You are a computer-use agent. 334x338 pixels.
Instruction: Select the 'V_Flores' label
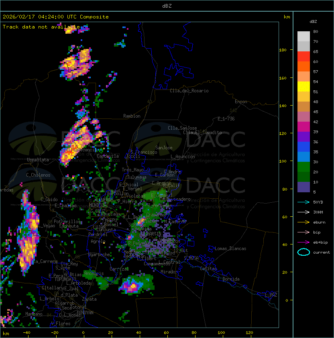61,324
